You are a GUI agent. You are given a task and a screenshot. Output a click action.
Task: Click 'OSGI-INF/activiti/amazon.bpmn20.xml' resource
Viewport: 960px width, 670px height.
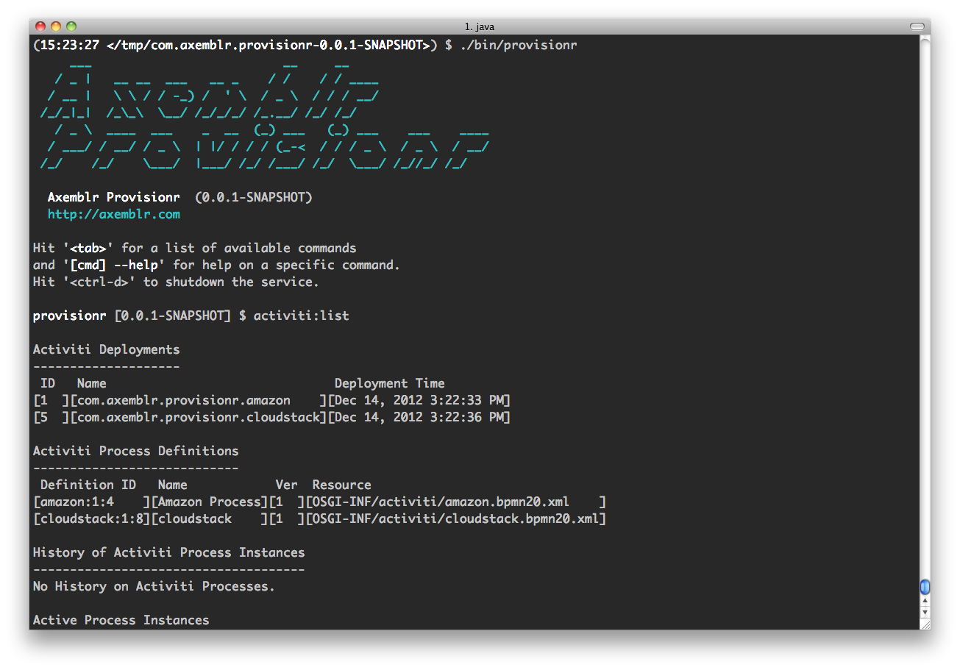click(441, 502)
